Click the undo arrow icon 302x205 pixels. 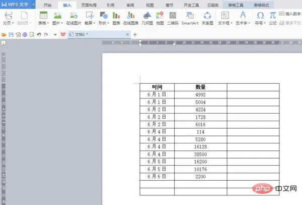point(39,34)
